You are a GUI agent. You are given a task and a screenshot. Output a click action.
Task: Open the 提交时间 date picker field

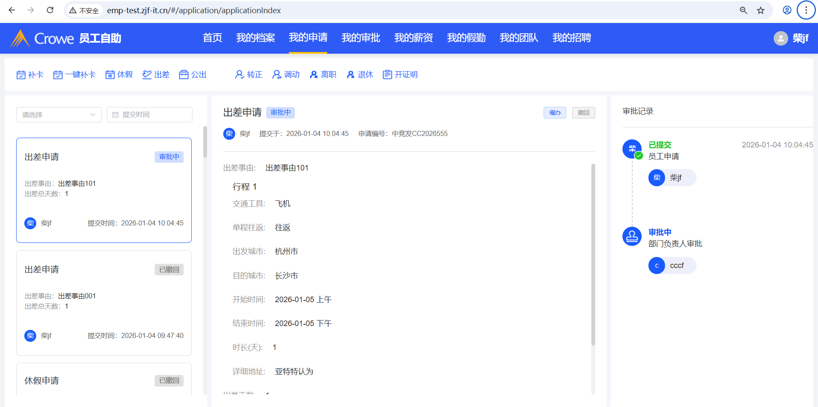coord(150,115)
